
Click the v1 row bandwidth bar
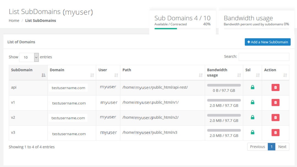[224, 100]
